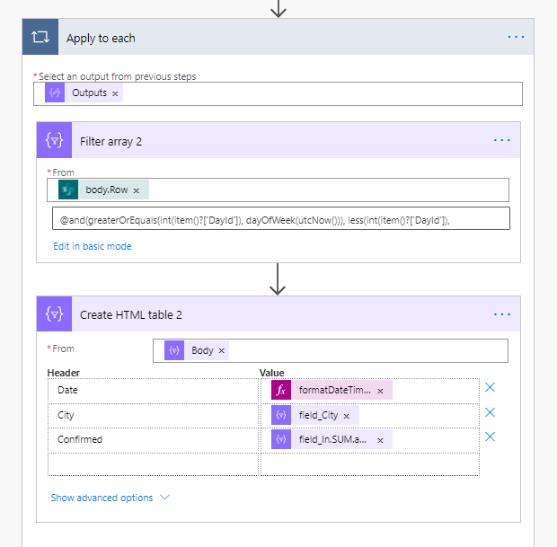557x547 pixels.
Task: Click the Date header text field
Action: coord(153,391)
